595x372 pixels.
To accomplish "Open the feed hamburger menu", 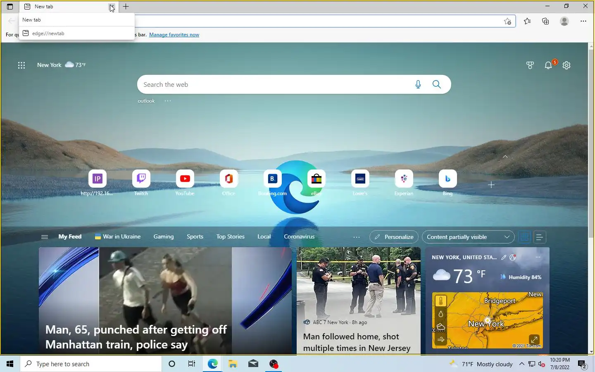I will (45, 237).
